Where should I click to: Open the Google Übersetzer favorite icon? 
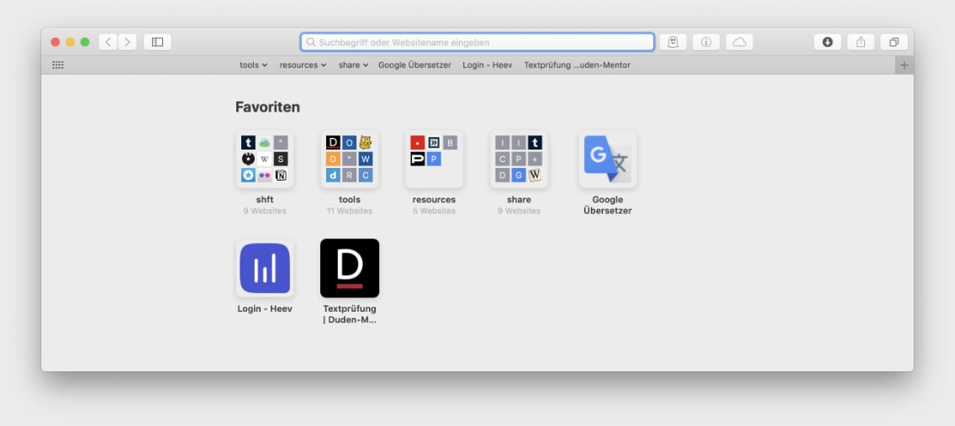tap(608, 159)
